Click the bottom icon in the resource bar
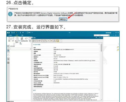Viewport: 126px width, 102px height. [x=8, y=63]
